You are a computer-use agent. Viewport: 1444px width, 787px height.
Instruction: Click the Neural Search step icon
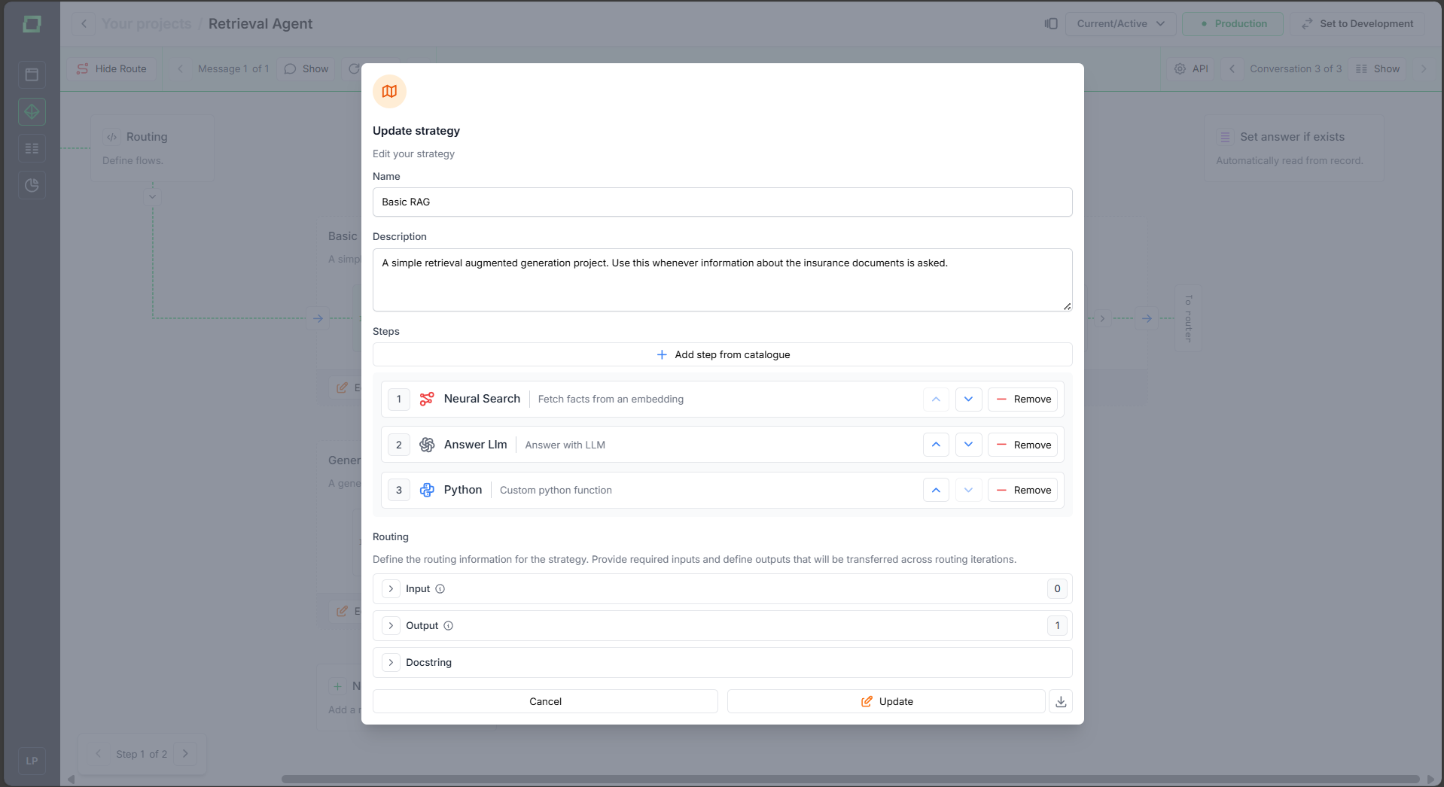427,399
